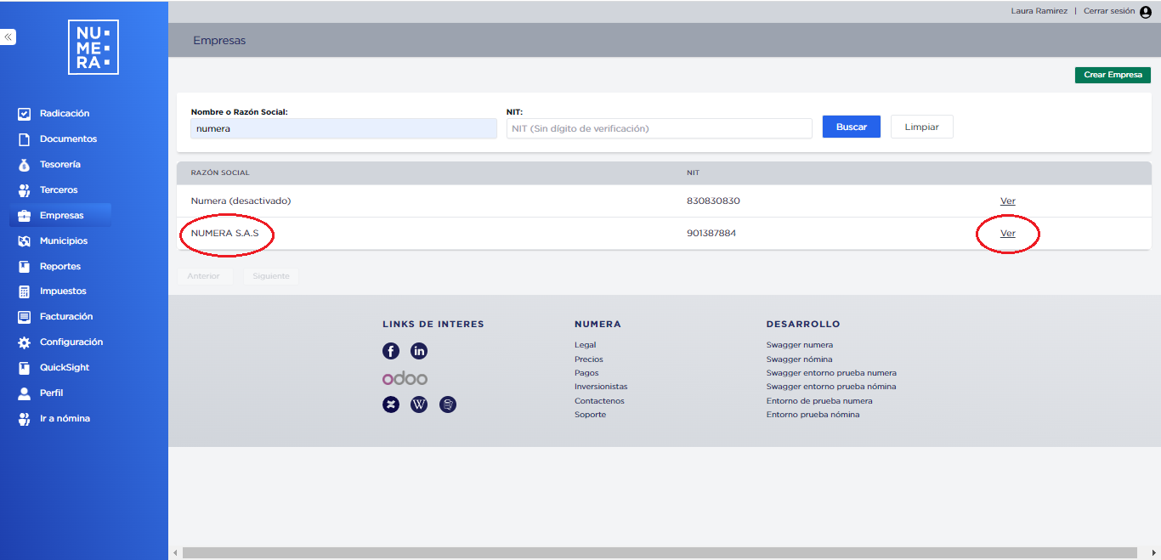Click the Configuración gear icon
Viewport: 1161px width, 560px height.
(24, 342)
